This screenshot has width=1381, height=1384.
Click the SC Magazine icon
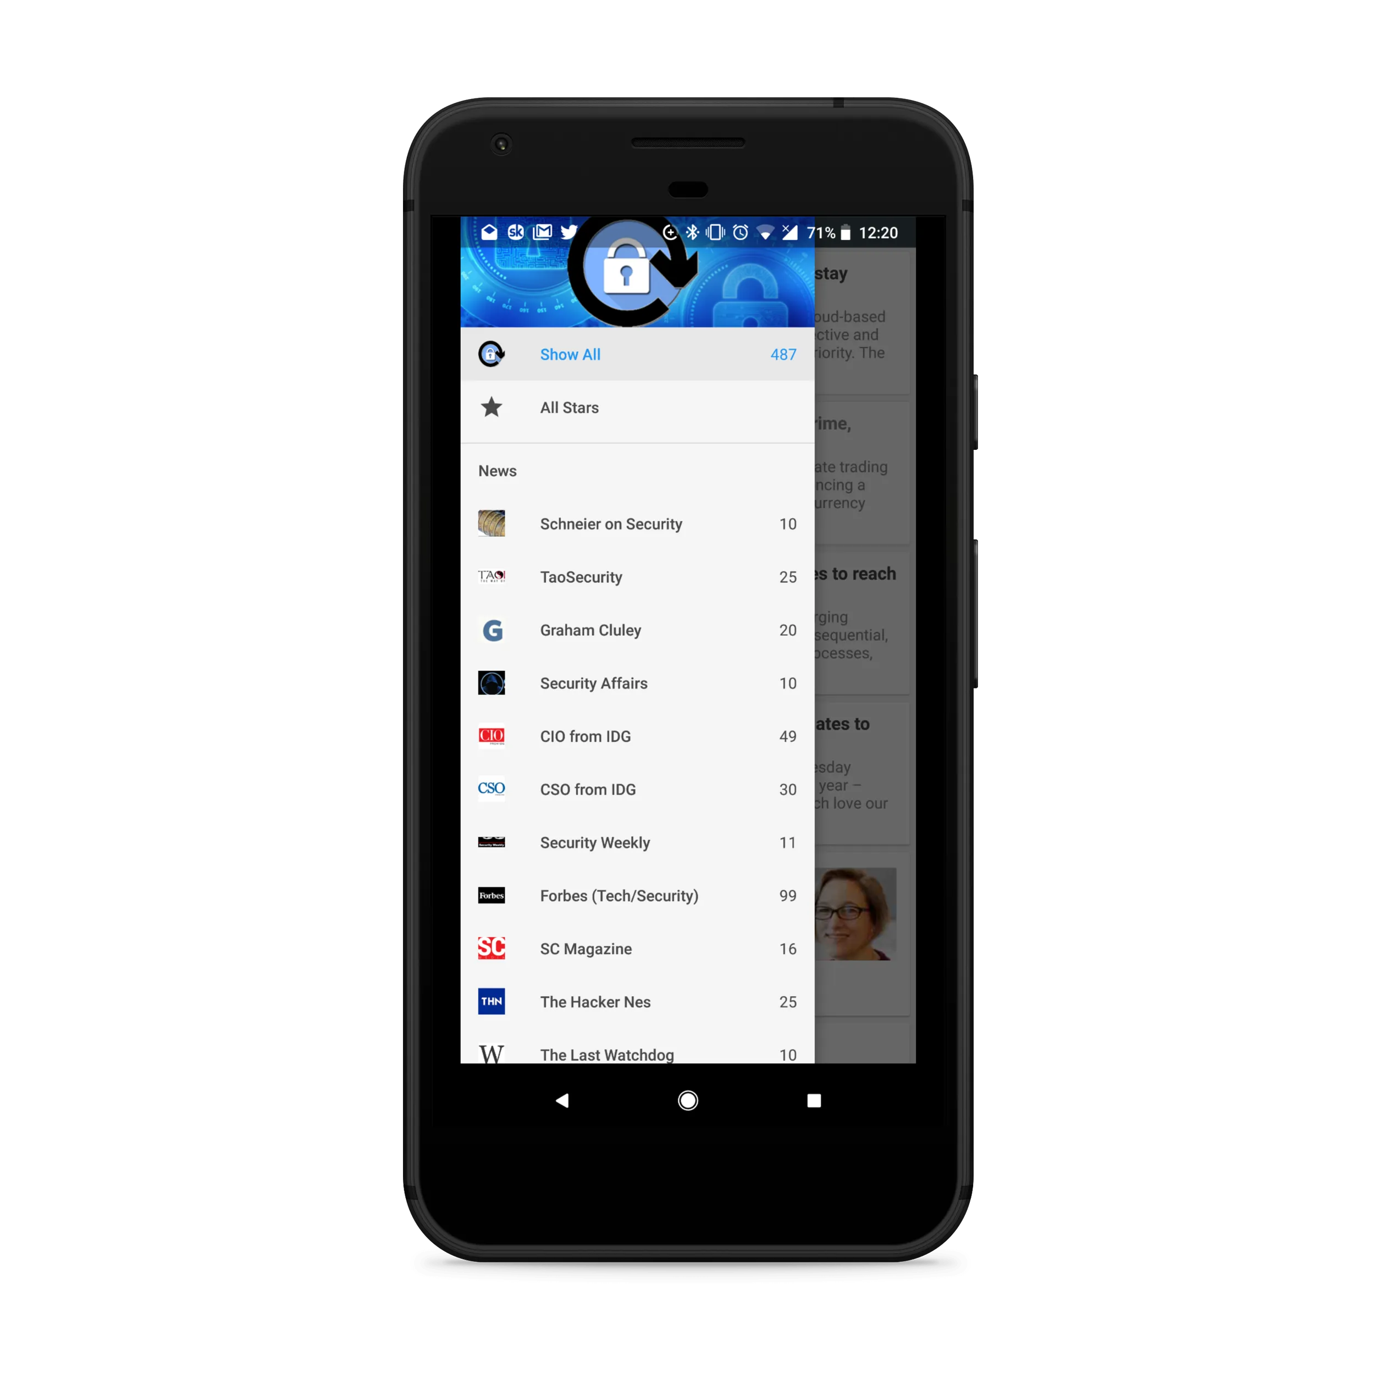(x=492, y=947)
